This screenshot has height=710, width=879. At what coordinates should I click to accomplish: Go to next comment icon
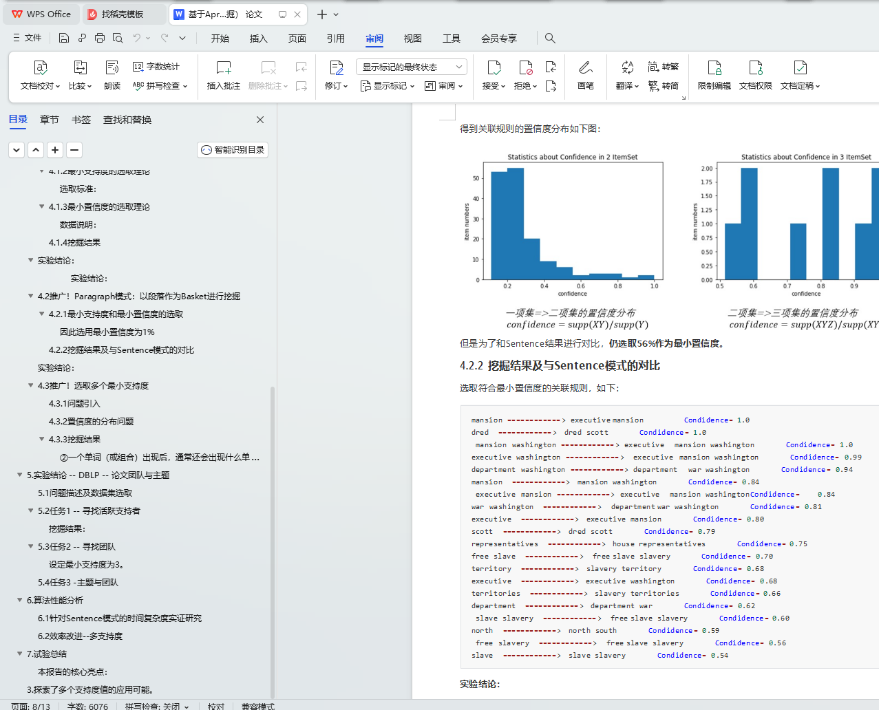click(x=301, y=86)
